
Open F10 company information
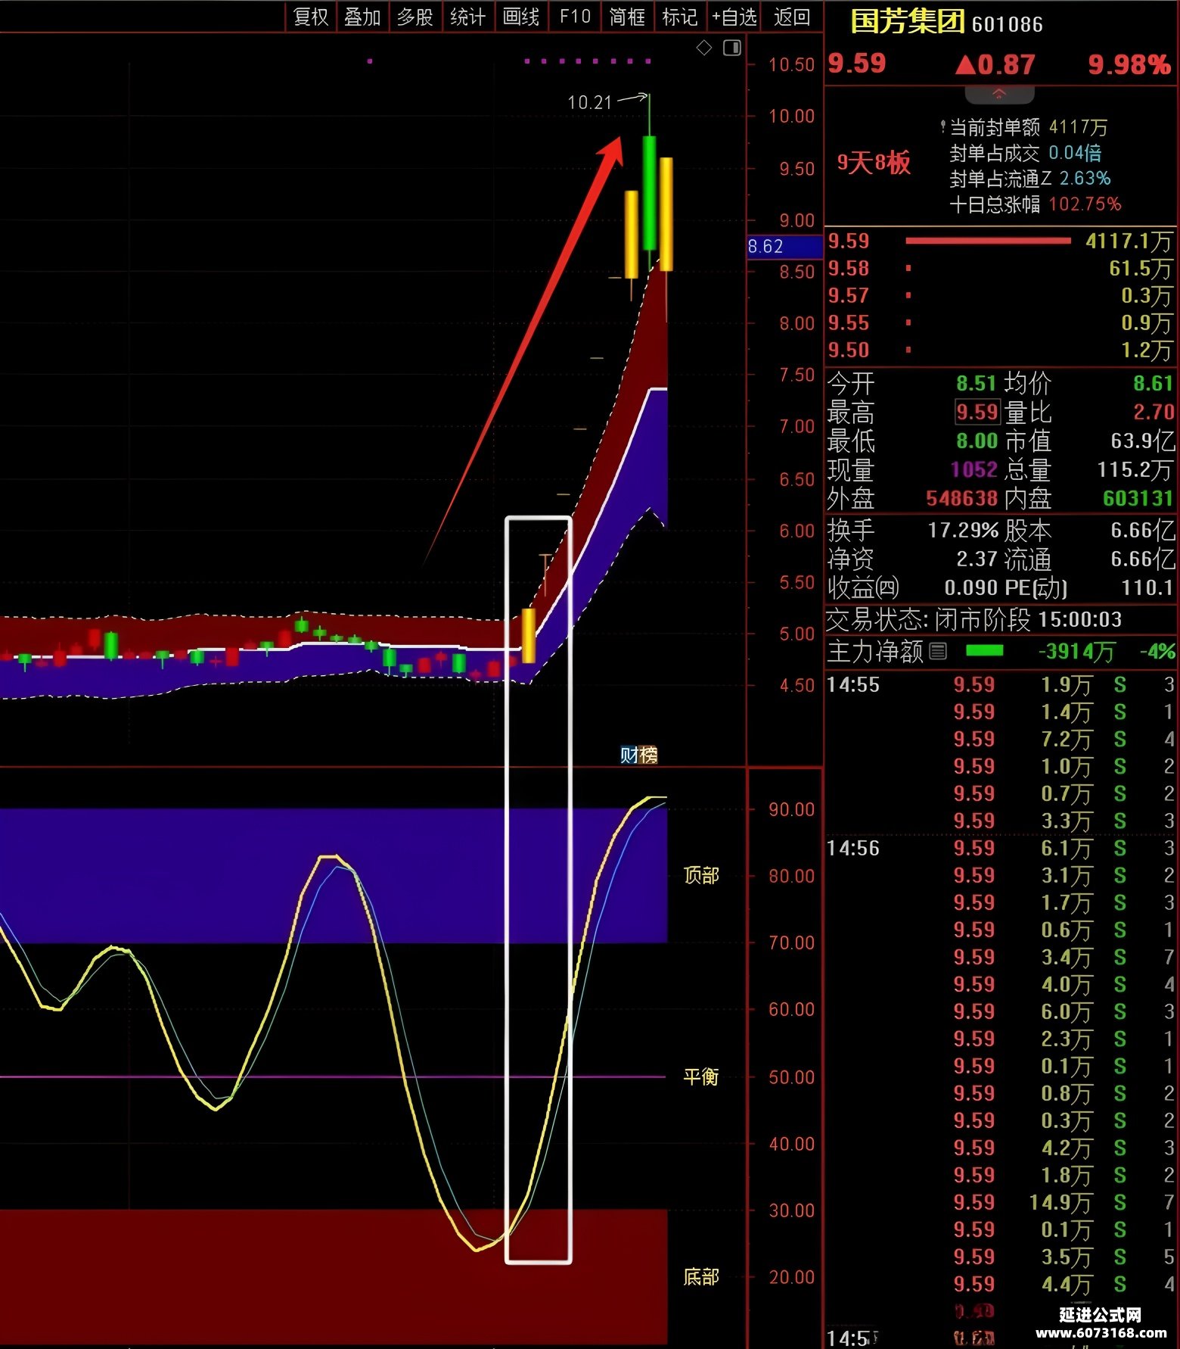pyautogui.click(x=575, y=17)
